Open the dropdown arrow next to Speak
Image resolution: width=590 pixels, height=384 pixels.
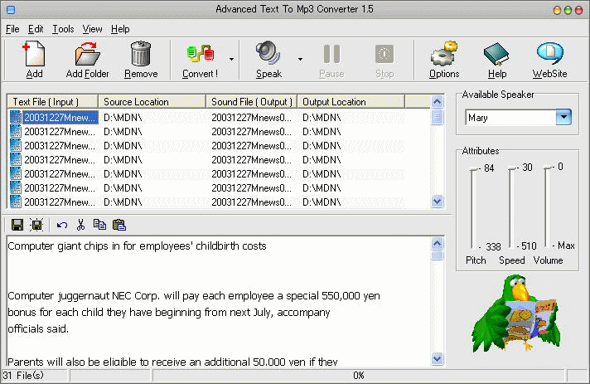[300, 59]
